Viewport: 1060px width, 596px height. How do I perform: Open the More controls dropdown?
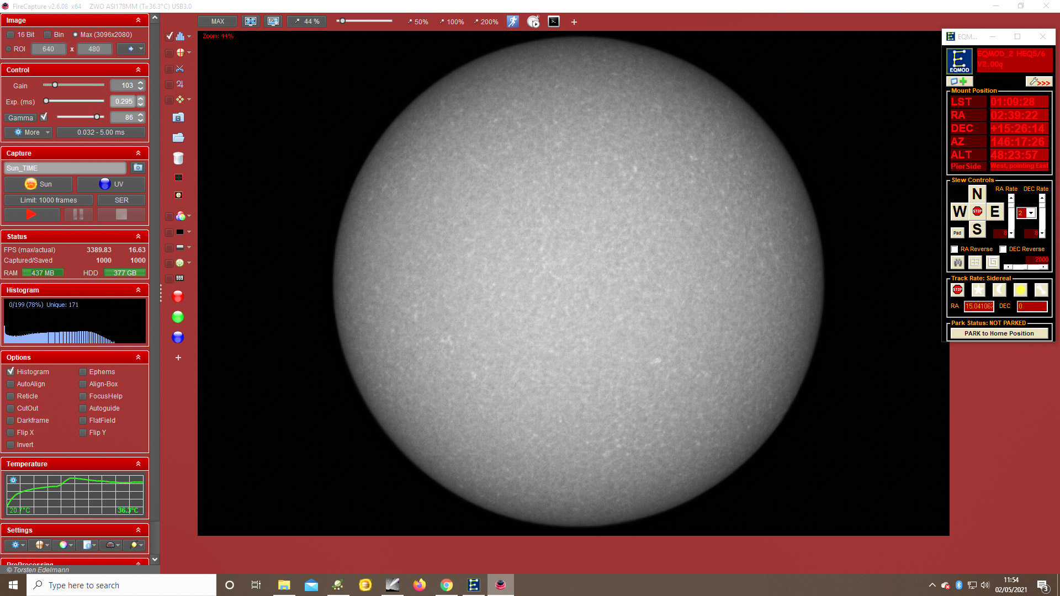click(28, 132)
